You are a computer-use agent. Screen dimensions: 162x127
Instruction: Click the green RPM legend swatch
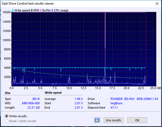click(32, 10)
